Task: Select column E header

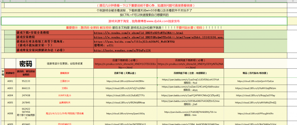Action: [125, 1]
